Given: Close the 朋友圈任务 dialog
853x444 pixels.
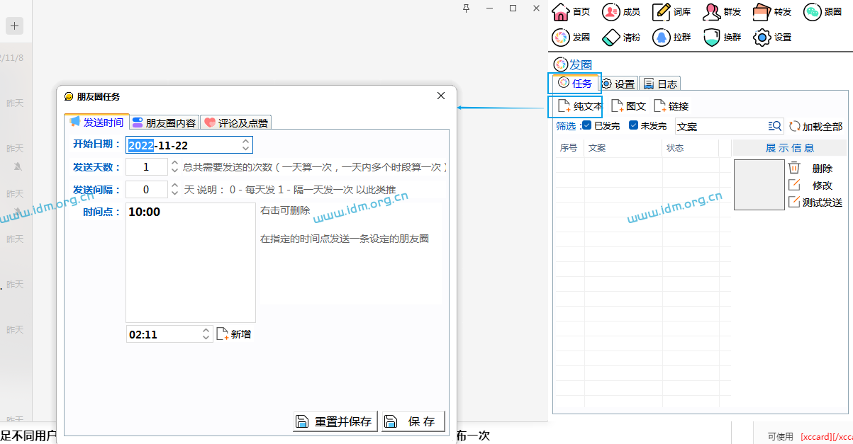Looking at the screenshot, I should tap(441, 96).
